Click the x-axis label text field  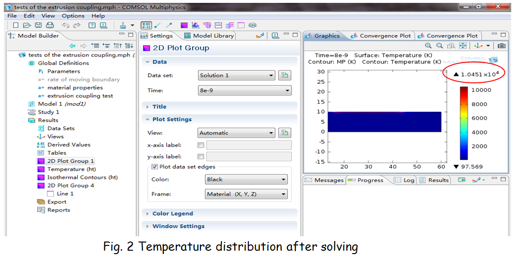pyautogui.click(x=249, y=145)
